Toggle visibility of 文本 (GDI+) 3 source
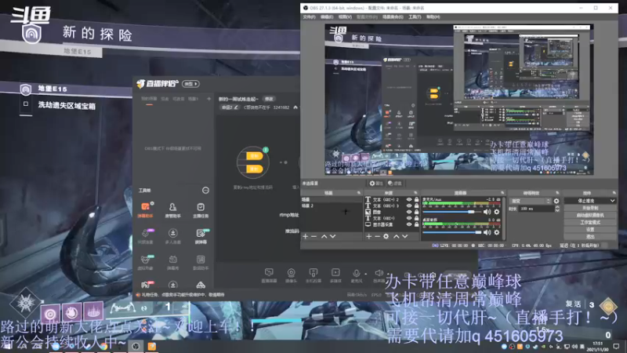This screenshot has width=627, height=353. click(x=408, y=206)
